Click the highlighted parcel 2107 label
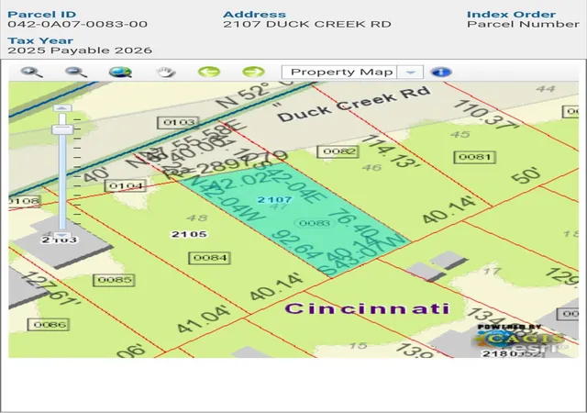This screenshot has width=587, height=413. click(x=274, y=200)
